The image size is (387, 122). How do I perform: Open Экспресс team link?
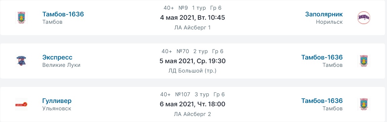[x=57, y=57]
